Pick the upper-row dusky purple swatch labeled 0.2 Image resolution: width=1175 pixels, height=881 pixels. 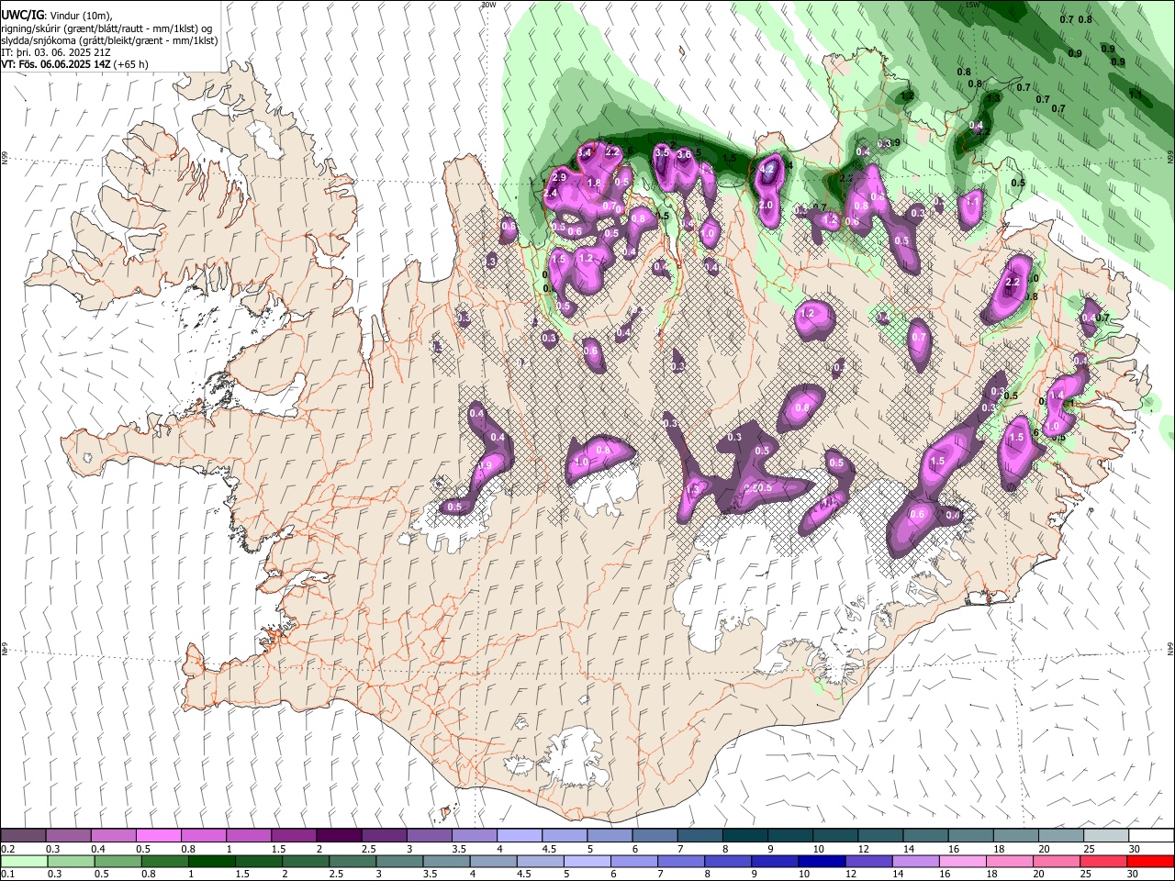tap(23, 836)
